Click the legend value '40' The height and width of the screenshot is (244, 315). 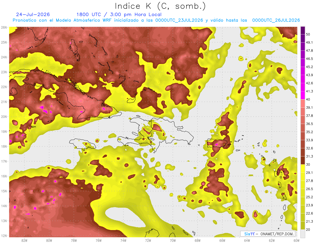pyautogui.click(x=308, y=99)
